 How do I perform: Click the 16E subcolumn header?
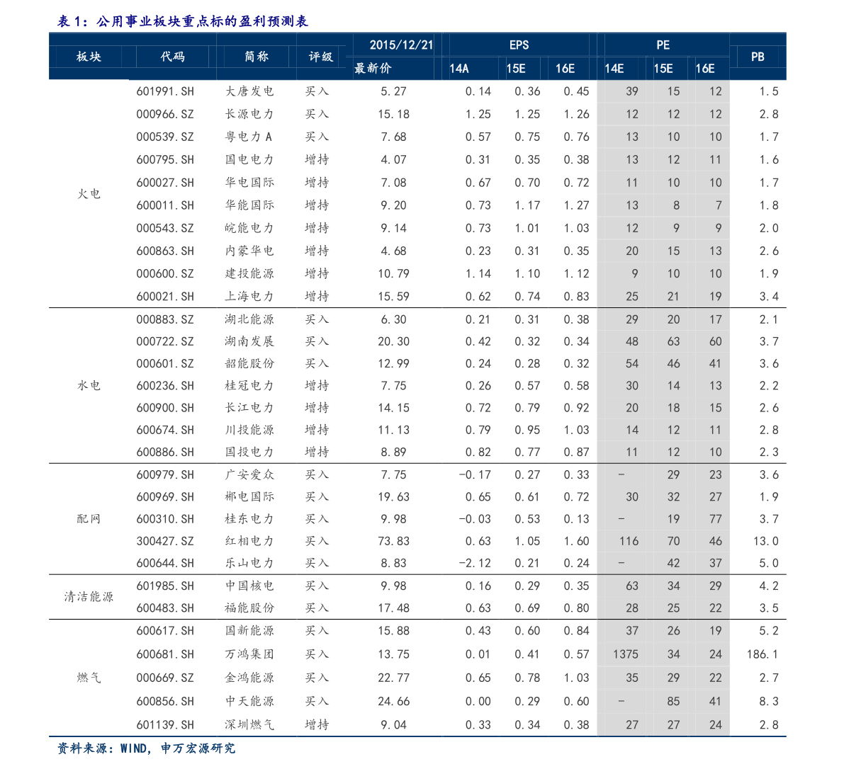coord(564,69)
